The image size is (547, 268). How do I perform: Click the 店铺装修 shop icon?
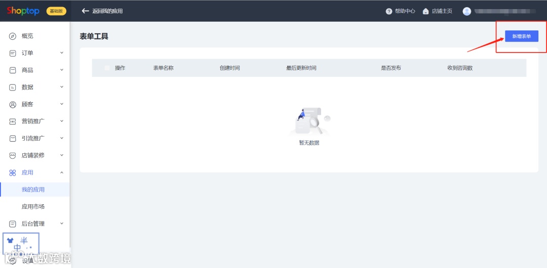(13, 155)
